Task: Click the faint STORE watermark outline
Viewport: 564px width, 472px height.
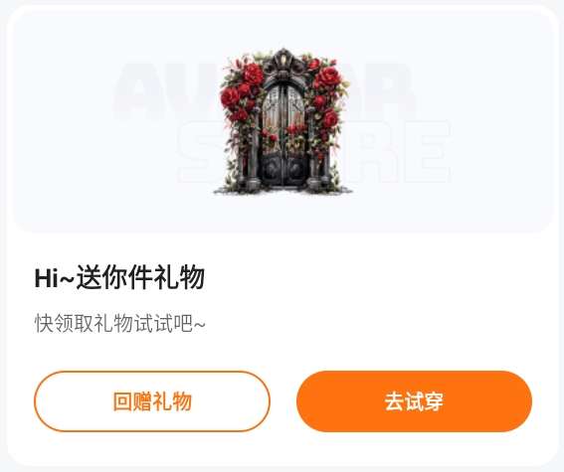Action: (313, 152)
